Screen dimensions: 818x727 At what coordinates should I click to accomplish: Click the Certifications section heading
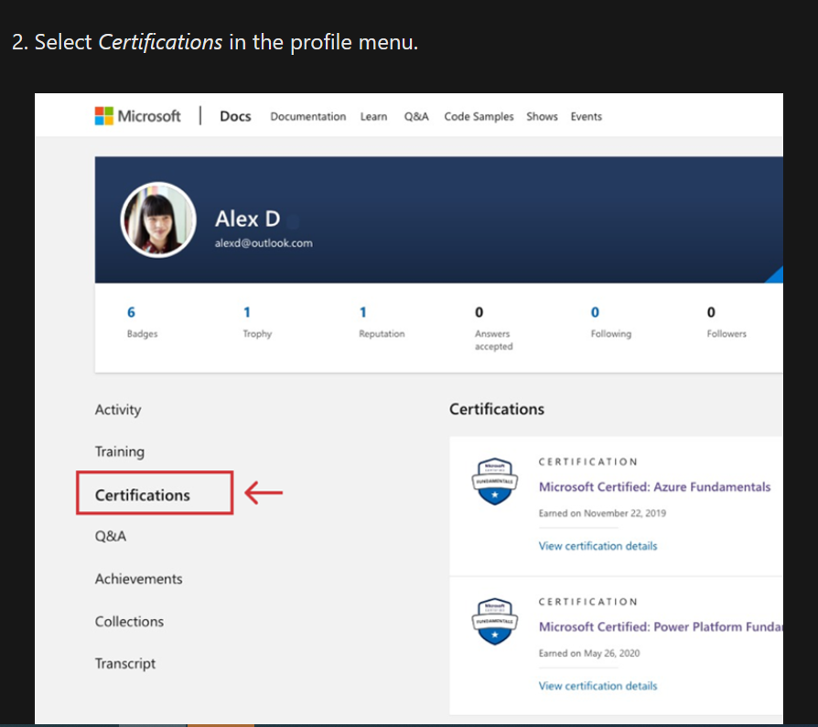(497, 410)
